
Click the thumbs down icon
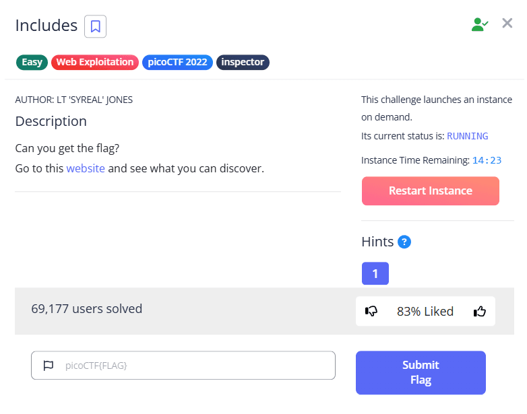(371, 311)
